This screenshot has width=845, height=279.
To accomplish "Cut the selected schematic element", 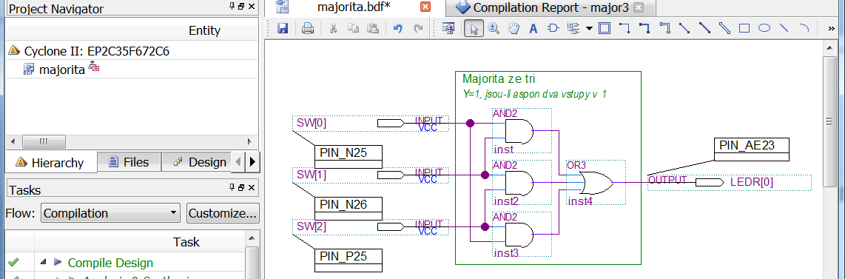I will point(333,29).
